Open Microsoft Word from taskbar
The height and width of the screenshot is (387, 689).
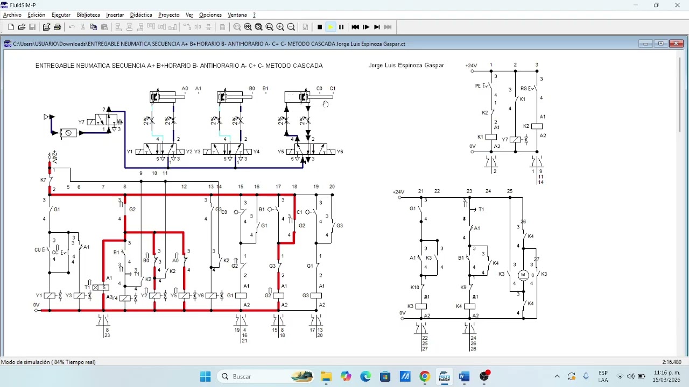coord(464,377)
